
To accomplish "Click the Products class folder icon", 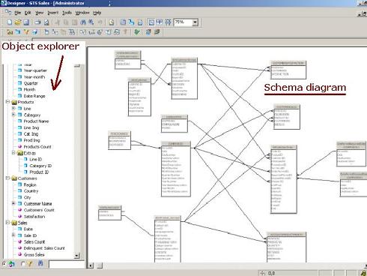I will click(x=14, y=102).
